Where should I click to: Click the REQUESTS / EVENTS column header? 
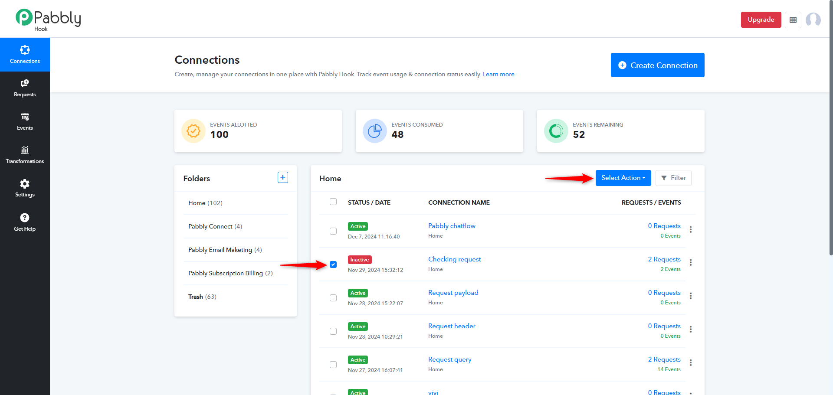(x=651, y=202)
